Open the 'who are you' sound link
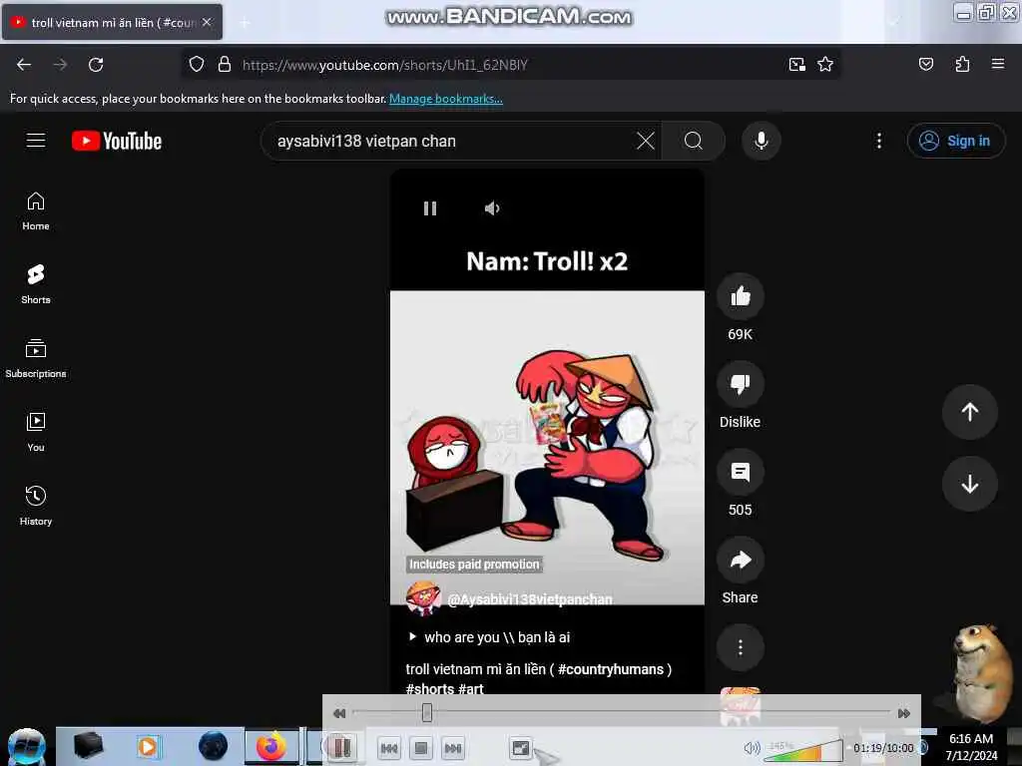Viewport: 1022px width, 766px height. click(x=489, y=637)
